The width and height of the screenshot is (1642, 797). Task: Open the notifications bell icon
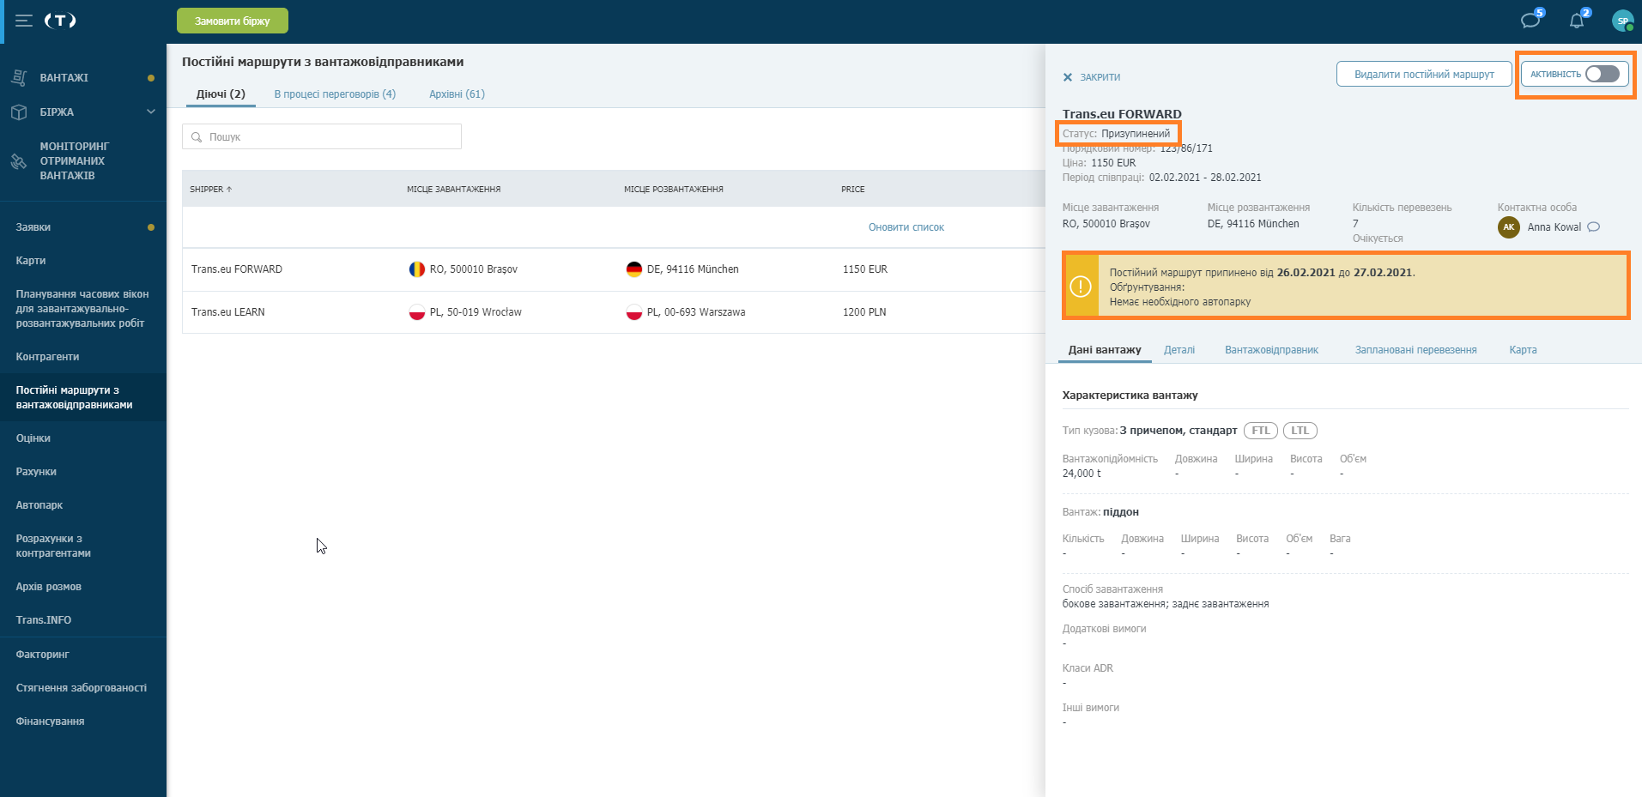[x=1577, y=21]
